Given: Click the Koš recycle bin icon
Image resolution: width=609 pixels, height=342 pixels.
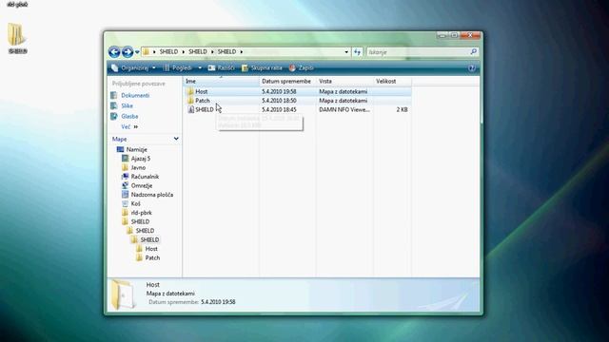Looking at the screenshot, I should [125, 203].
